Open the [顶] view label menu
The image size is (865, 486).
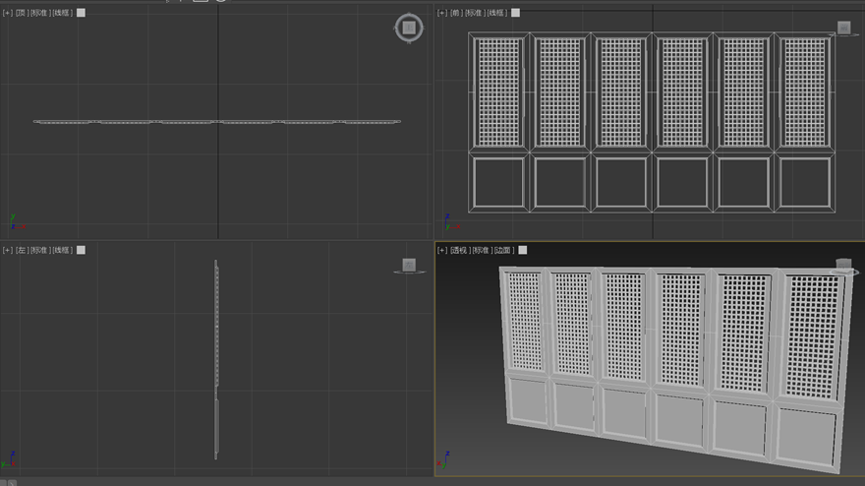click(21, 13)
